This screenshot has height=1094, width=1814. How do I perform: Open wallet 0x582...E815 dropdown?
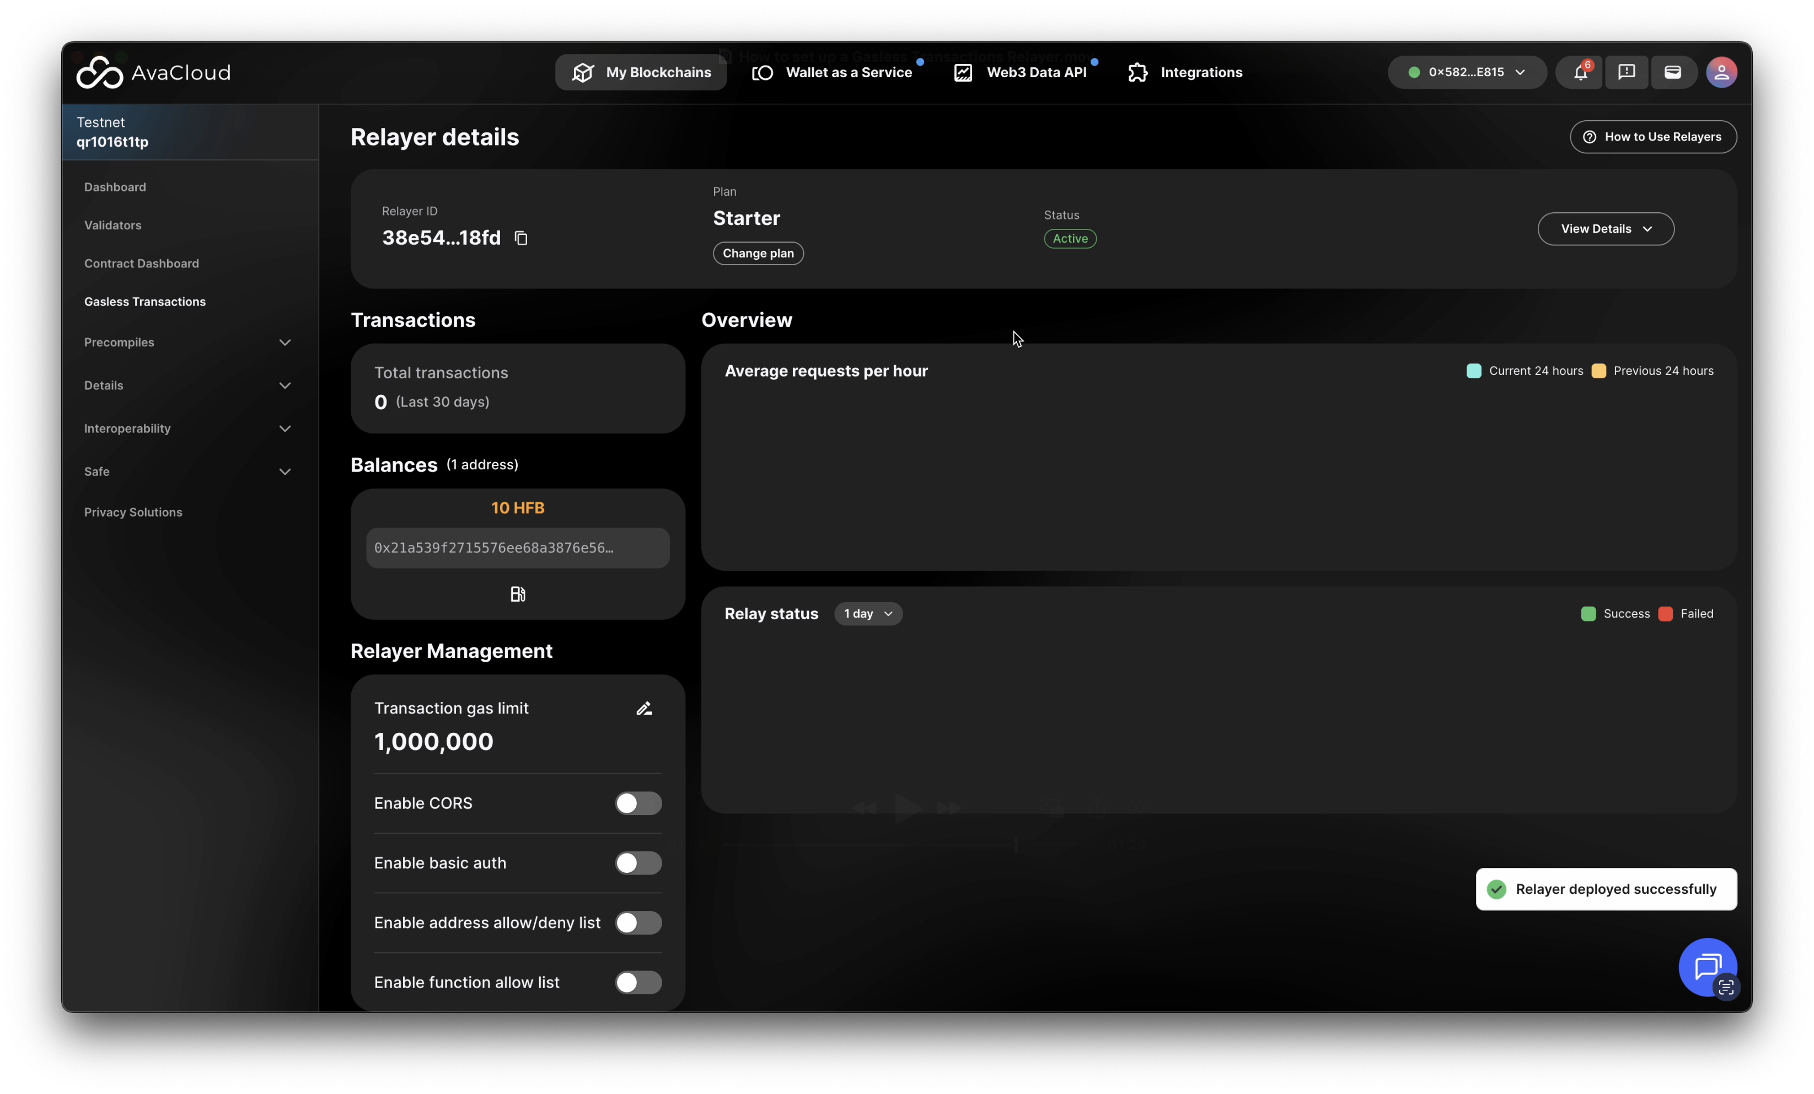[x=1467, y=72]
